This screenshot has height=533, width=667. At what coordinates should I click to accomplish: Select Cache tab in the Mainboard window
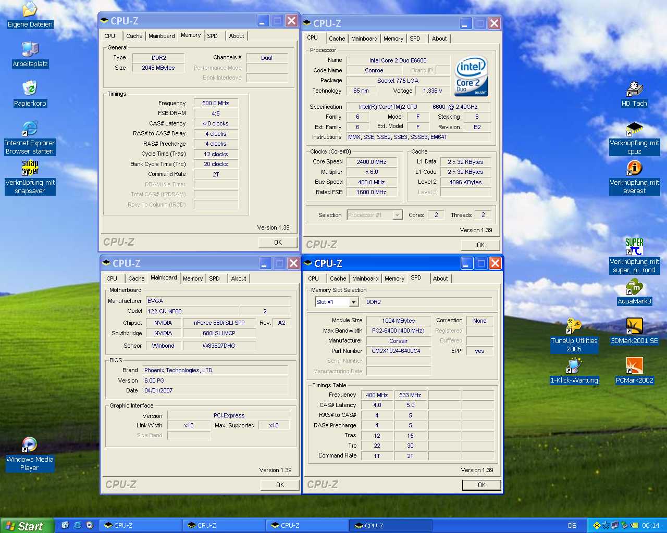tap(136, 278)
